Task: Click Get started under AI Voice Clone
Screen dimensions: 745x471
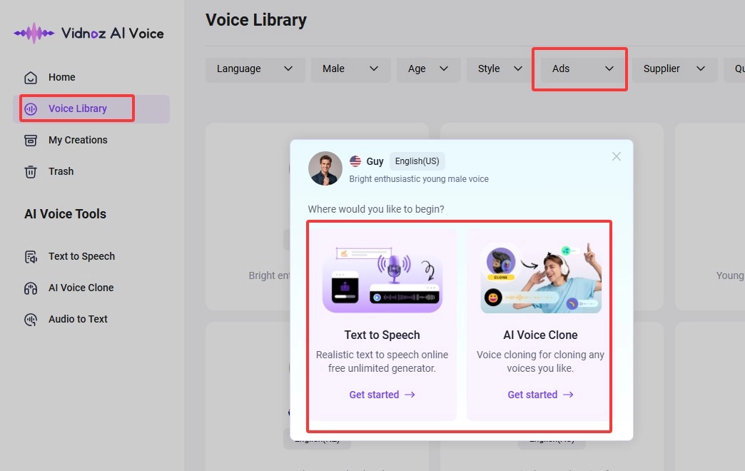Action: coord(540,394)
